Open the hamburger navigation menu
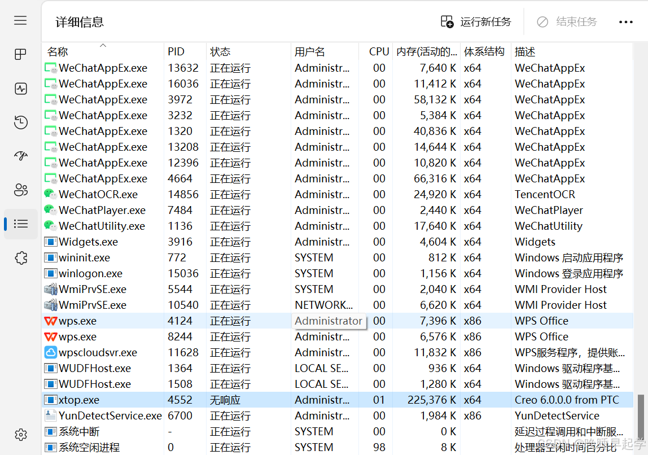648x455 pixels. [20, 21]
